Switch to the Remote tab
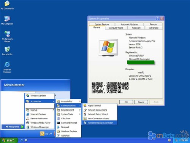 point(153,24)
